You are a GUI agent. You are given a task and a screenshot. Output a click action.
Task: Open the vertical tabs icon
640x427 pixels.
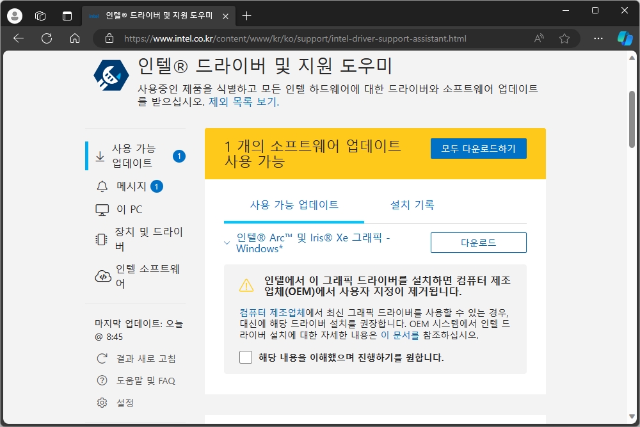67,16
